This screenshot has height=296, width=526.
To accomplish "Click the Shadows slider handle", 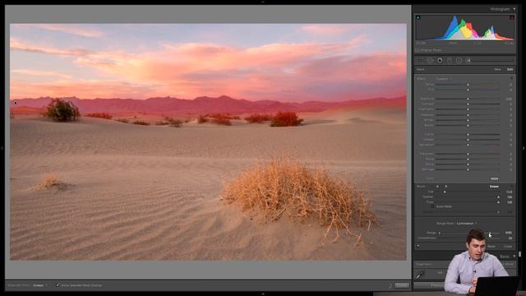I will click(x=468, y=115).
